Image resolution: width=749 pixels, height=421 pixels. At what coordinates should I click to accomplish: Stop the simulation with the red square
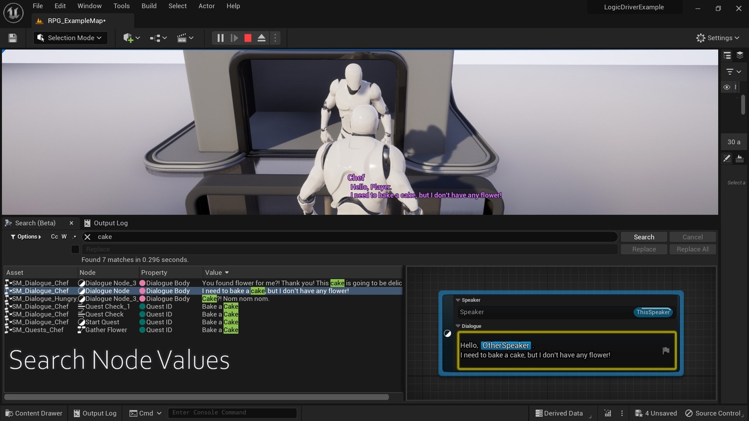coord(248,37)
